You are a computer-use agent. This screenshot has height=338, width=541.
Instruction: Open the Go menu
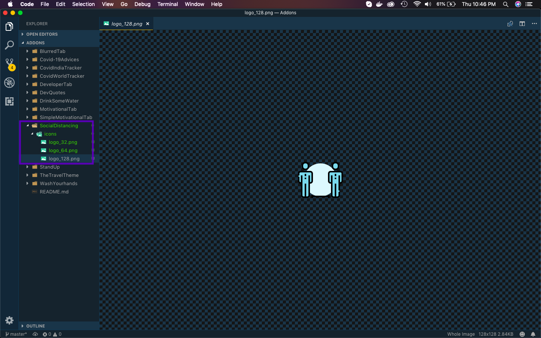pos(124,4)
